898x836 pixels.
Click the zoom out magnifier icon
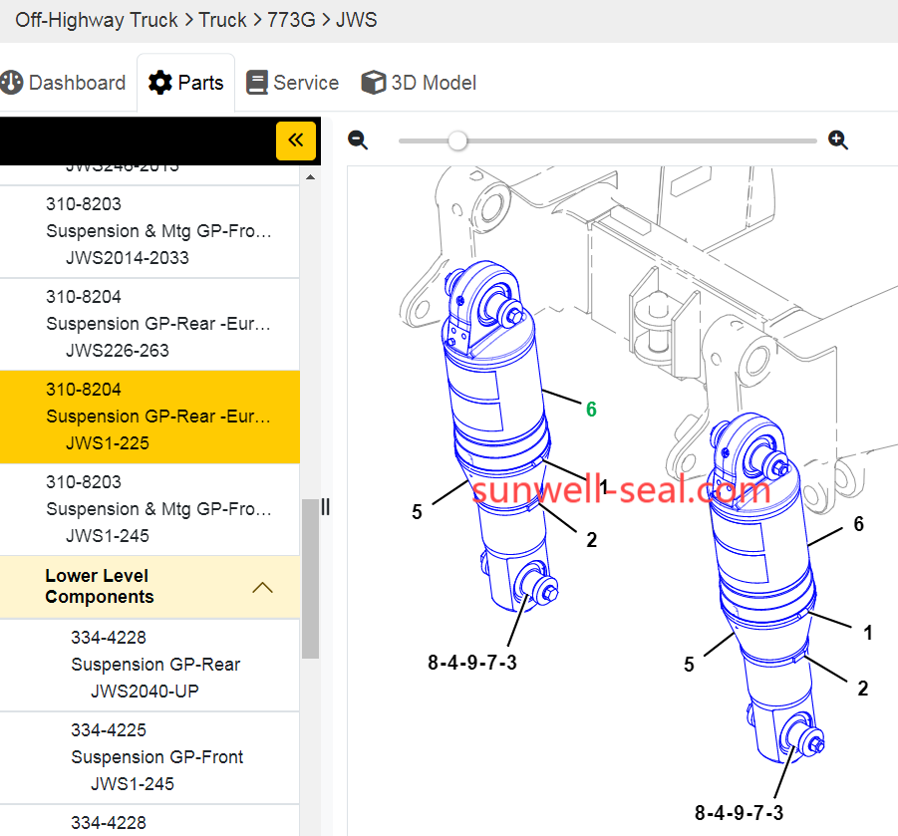(358, 140)
